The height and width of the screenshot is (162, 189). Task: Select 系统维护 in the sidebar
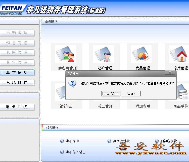[x=17, y=82]
